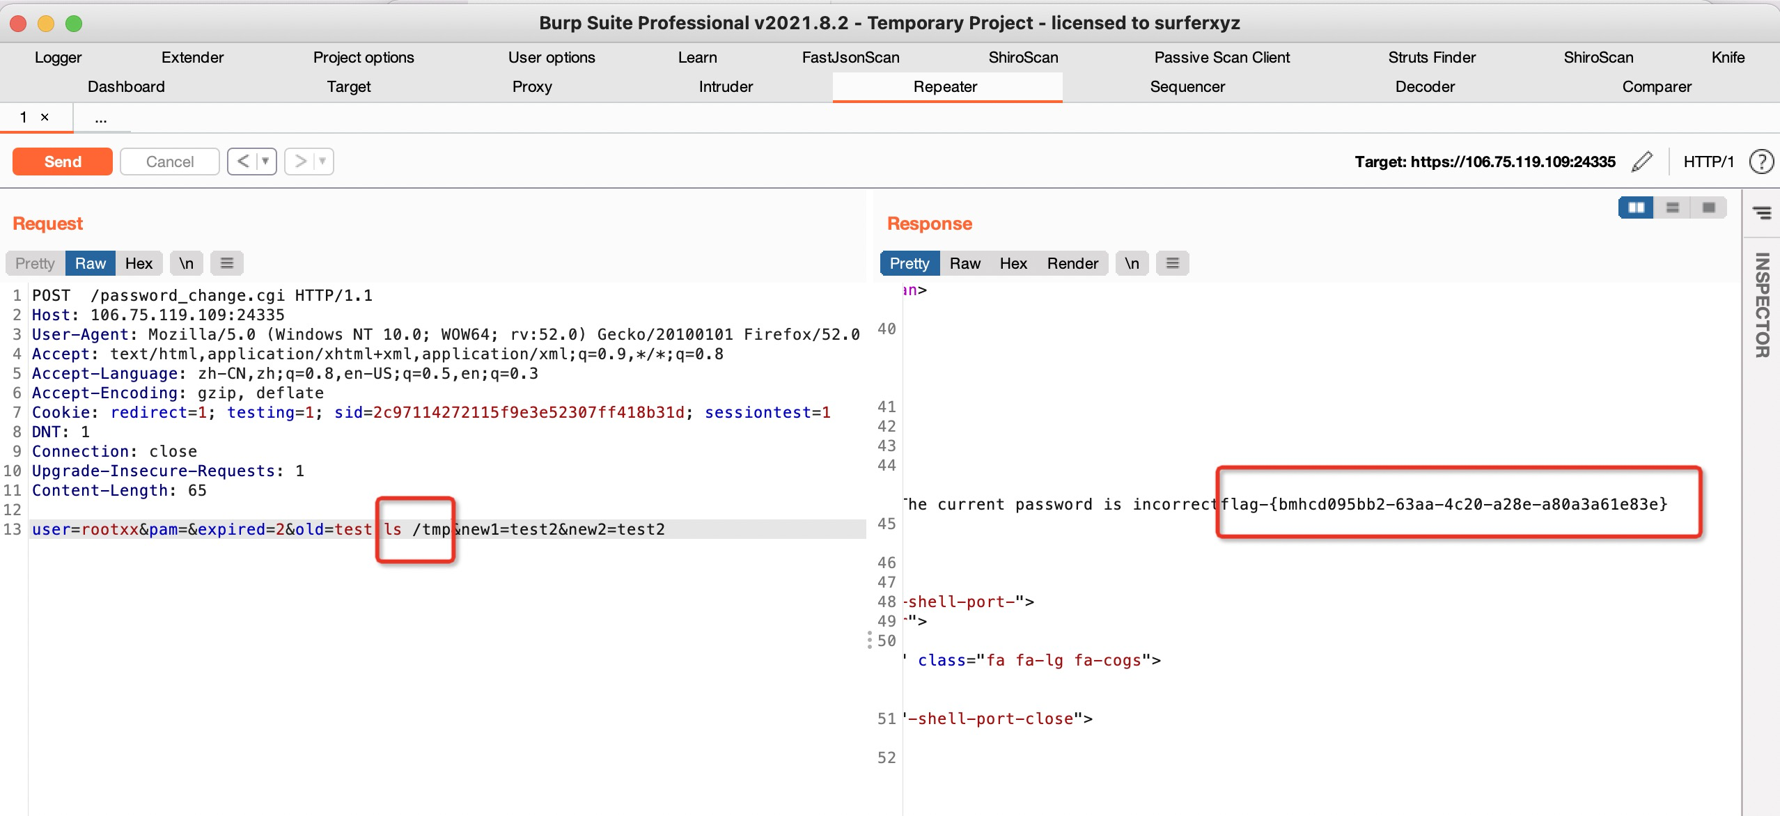Edit the target with the pencil icon

pos(1642,162)
